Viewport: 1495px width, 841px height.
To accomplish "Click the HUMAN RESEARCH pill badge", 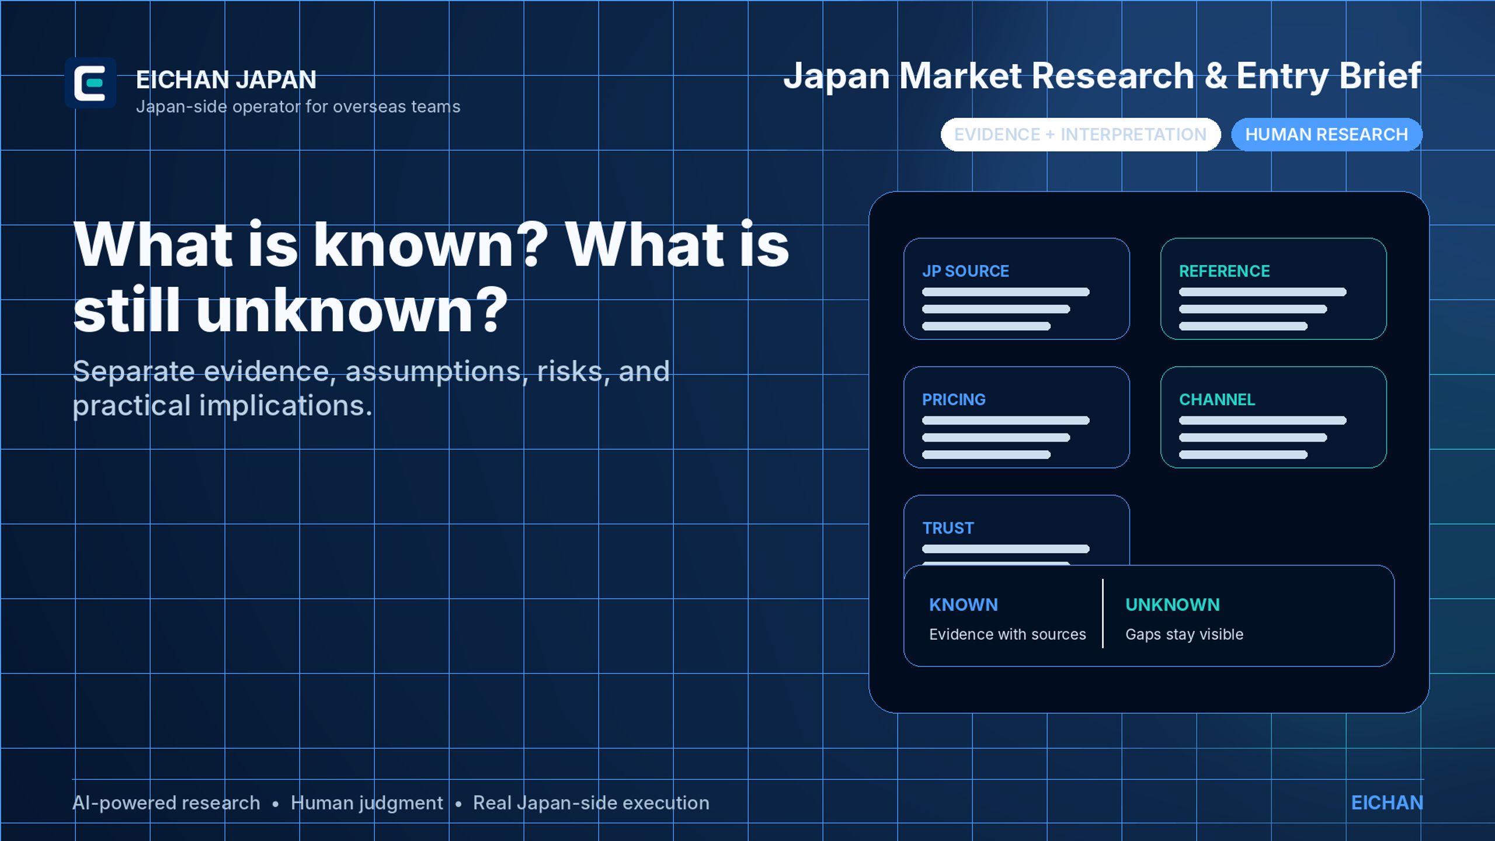I will tap(1327, 134).
